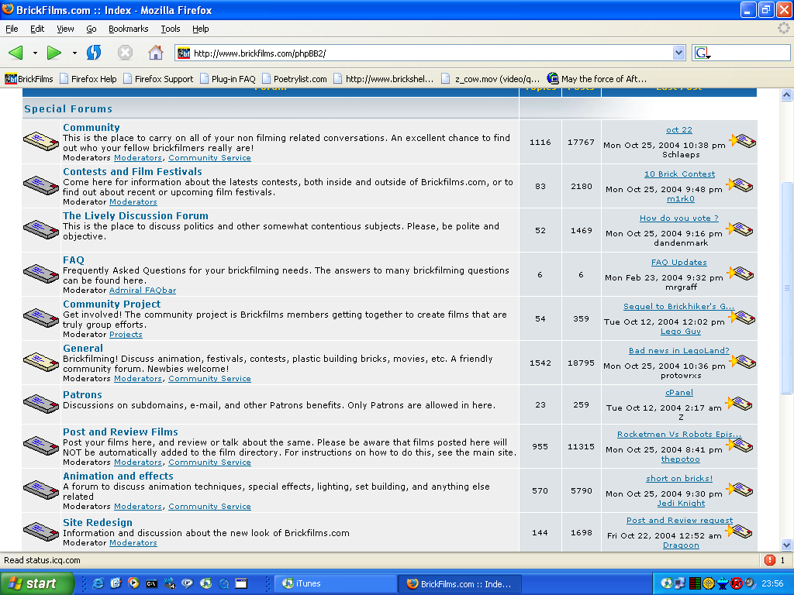Click the address bar URL field
Image resolution: width=794 pixels, height=595 pixels.
pos(430,53)
